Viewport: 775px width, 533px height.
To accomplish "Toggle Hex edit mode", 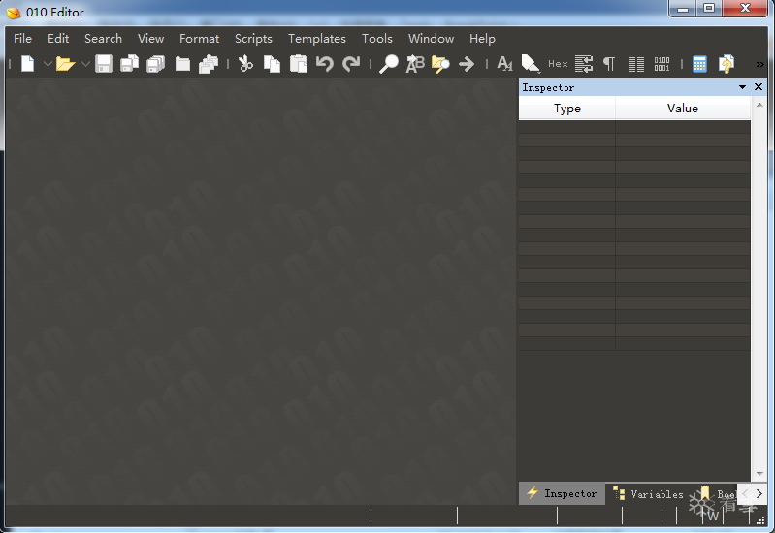I will 558,64.
